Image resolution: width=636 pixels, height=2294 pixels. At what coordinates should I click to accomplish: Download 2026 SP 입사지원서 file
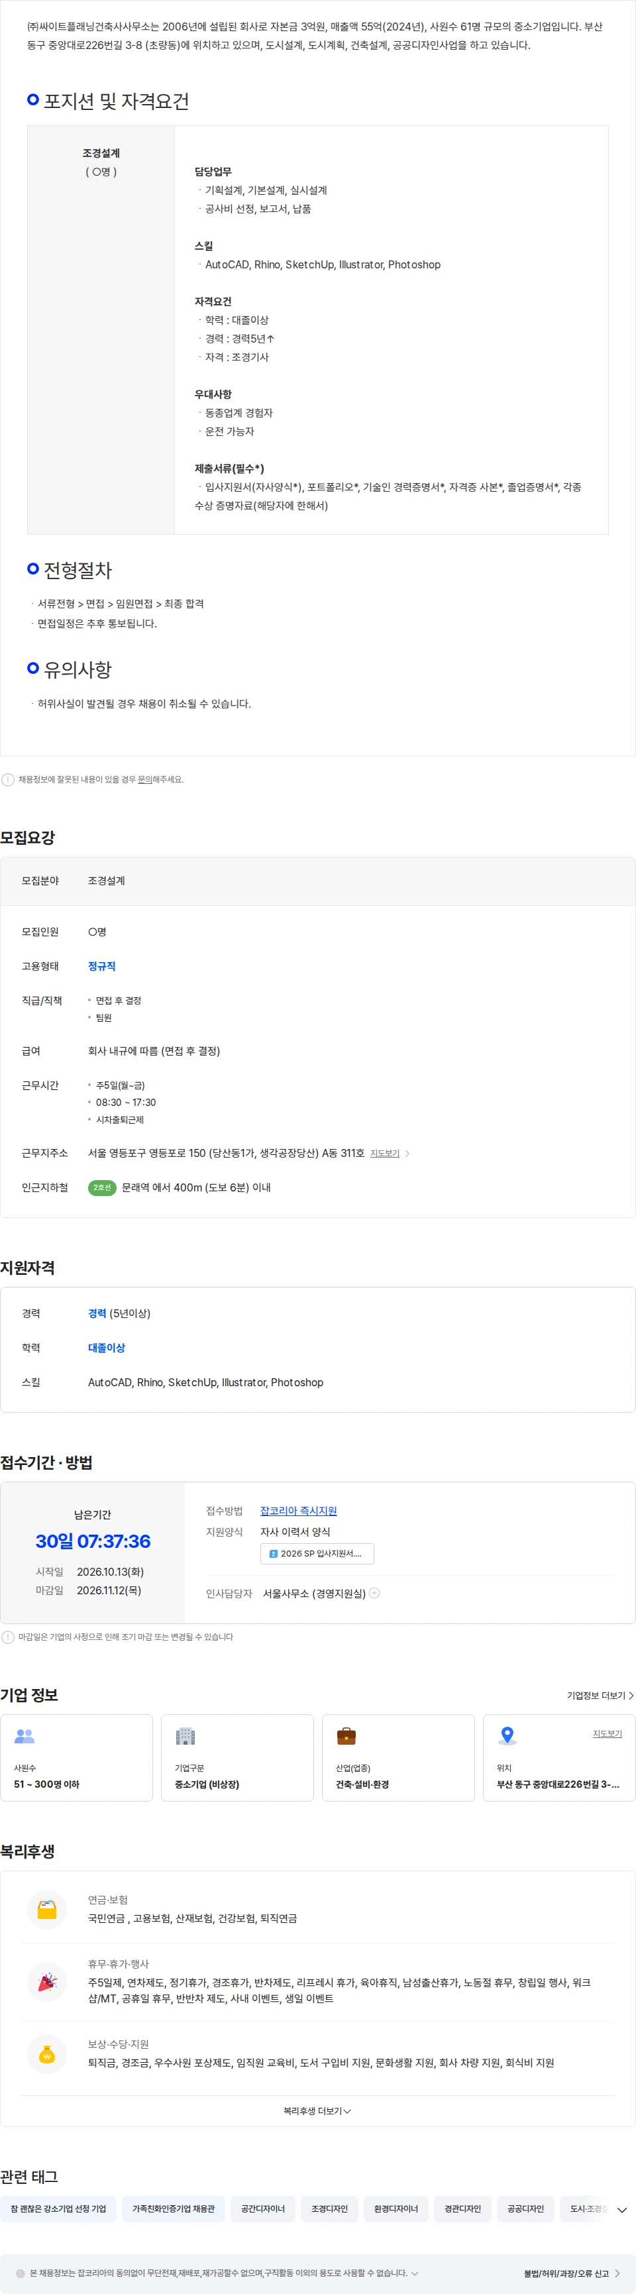(317, 1553)
